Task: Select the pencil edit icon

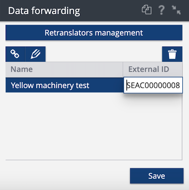Action: tap(35, 54)
